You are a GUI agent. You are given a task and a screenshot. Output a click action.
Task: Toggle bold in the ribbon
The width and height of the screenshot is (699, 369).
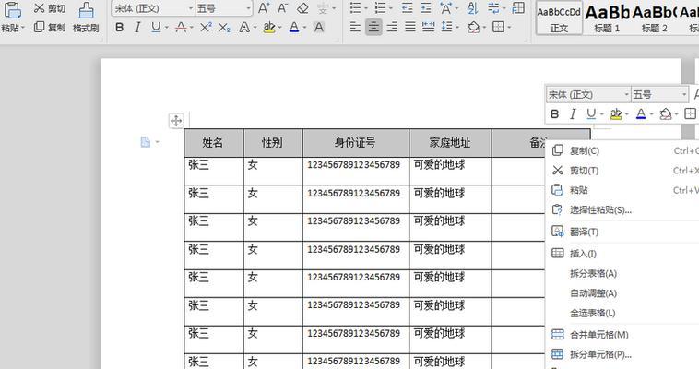[x=120, y=28]
